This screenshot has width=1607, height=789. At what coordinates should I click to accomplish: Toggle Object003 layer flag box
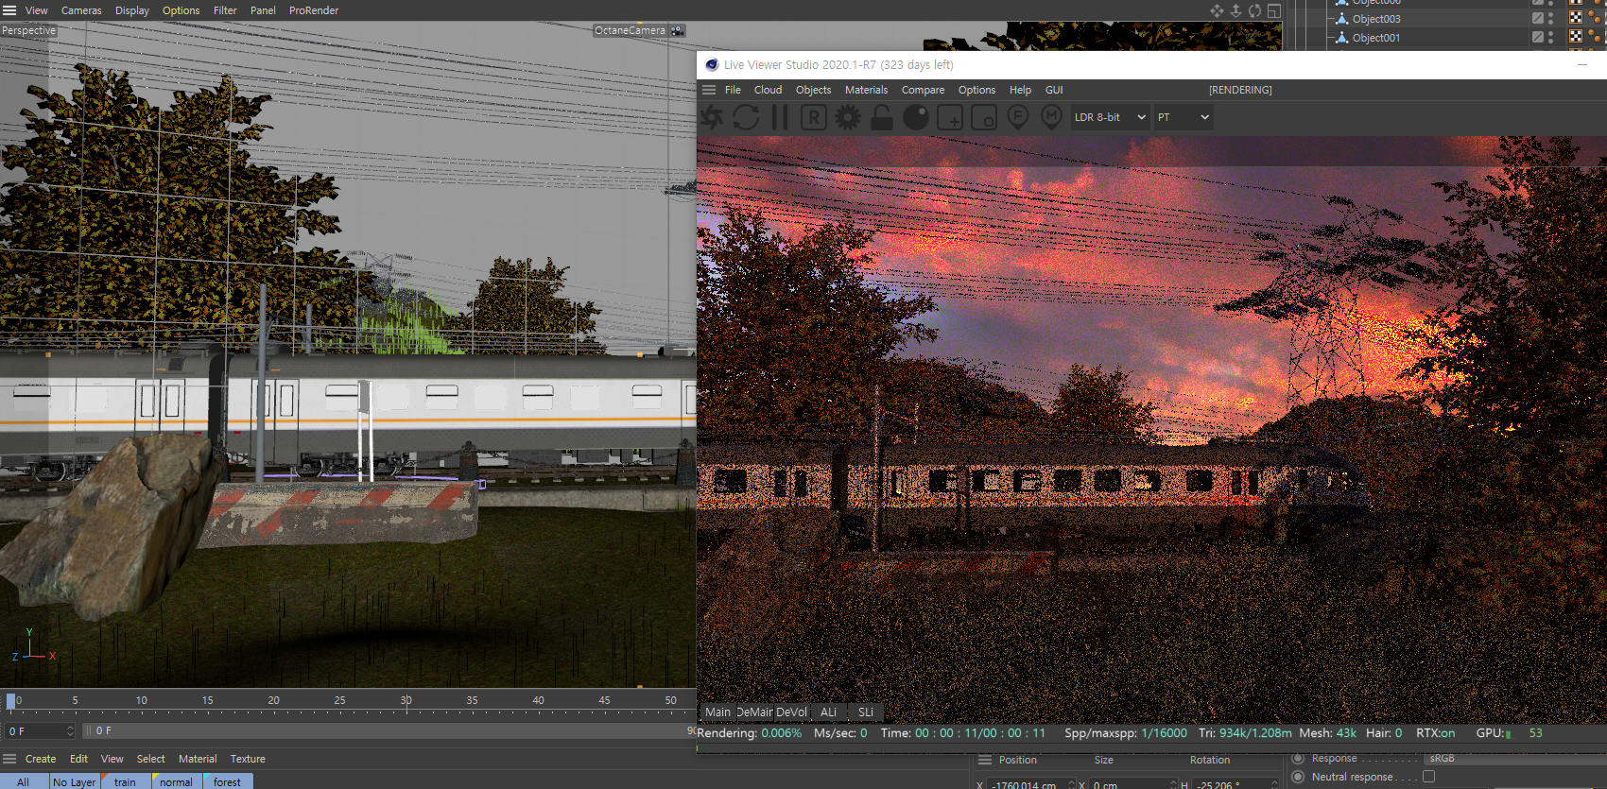click(x=1538, y=19)
